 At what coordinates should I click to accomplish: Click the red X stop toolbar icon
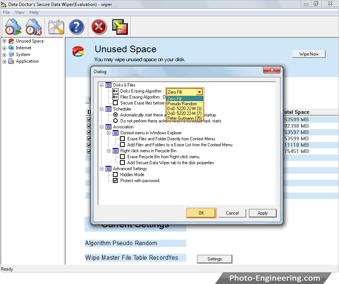(x=99, y=27)
